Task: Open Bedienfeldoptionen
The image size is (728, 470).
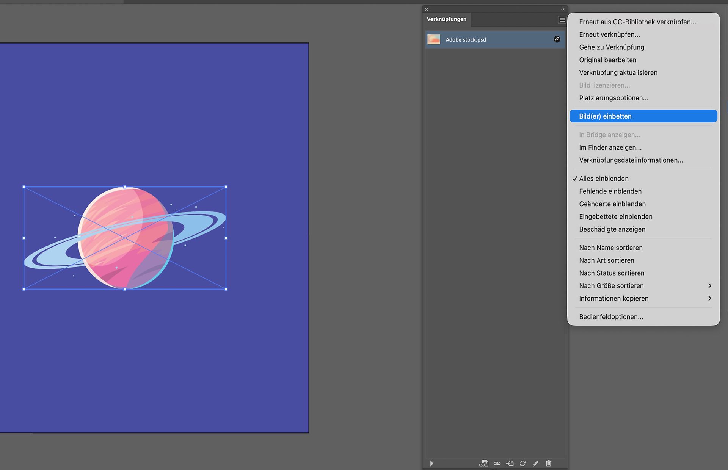Action: point(643,317)
